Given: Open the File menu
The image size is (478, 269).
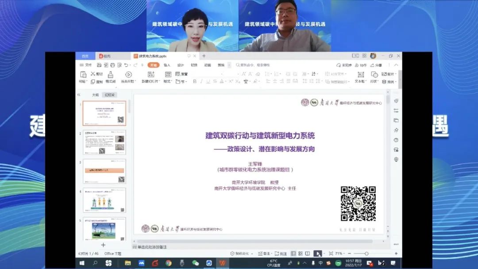Looking at the screenshot, I should pyautogui.click(x=86, y=65).
